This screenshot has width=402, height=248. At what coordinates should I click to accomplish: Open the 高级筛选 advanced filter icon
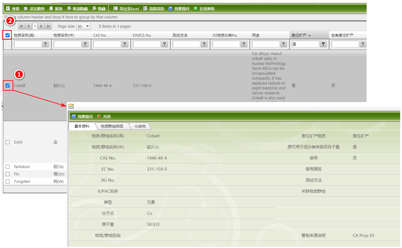(x=145, y=9)
